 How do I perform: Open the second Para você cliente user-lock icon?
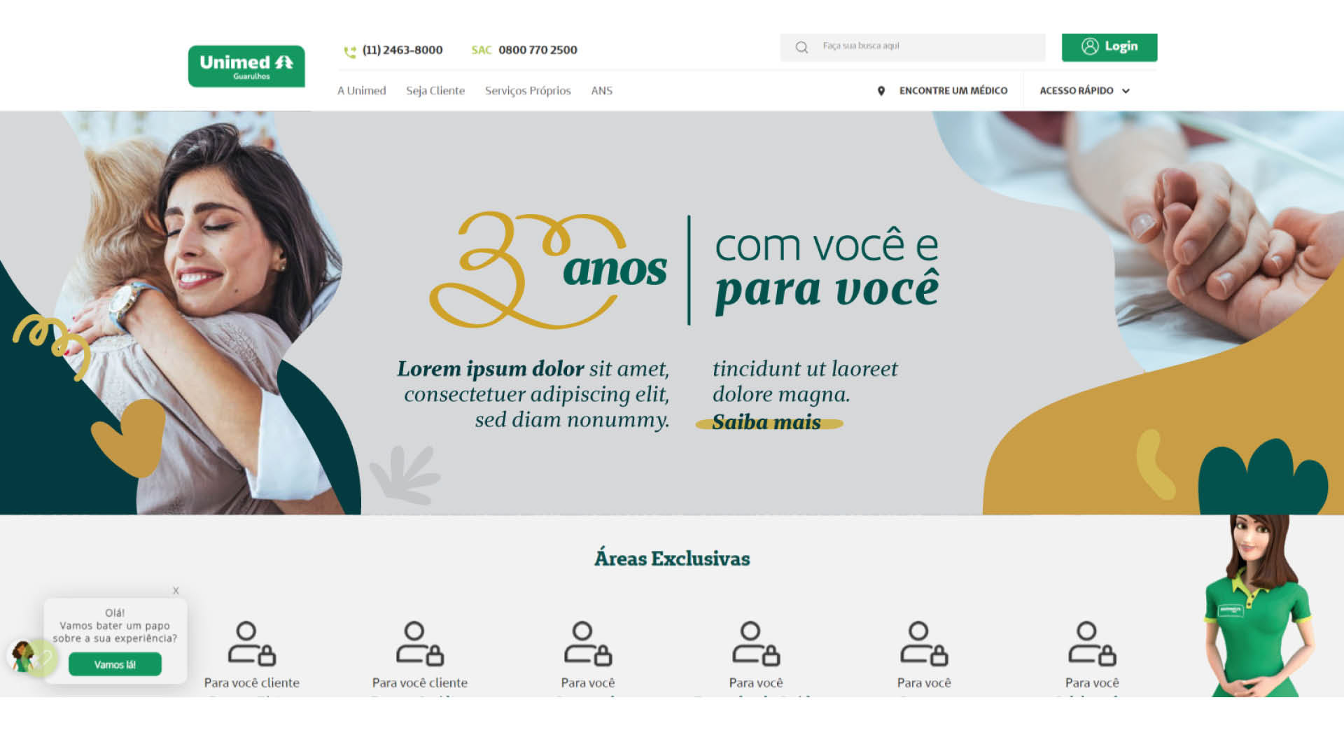tap(420, 643)
